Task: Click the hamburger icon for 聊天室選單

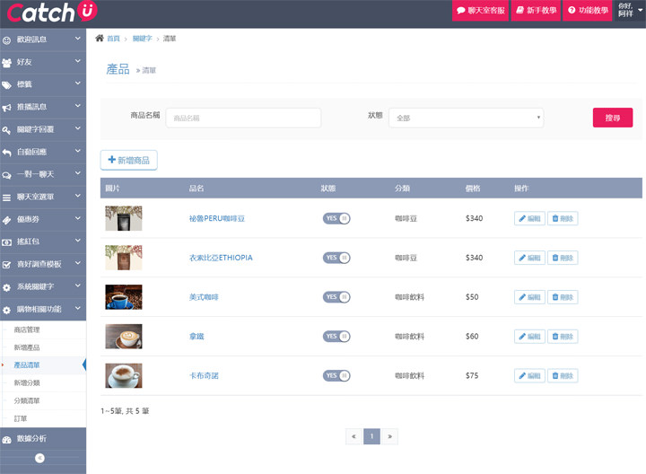Action: 6,197
